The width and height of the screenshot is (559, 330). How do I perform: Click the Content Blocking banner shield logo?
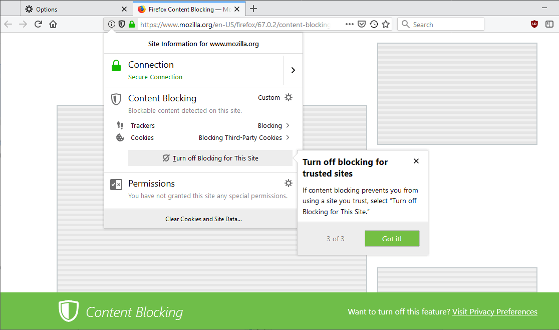pos(69,311)
